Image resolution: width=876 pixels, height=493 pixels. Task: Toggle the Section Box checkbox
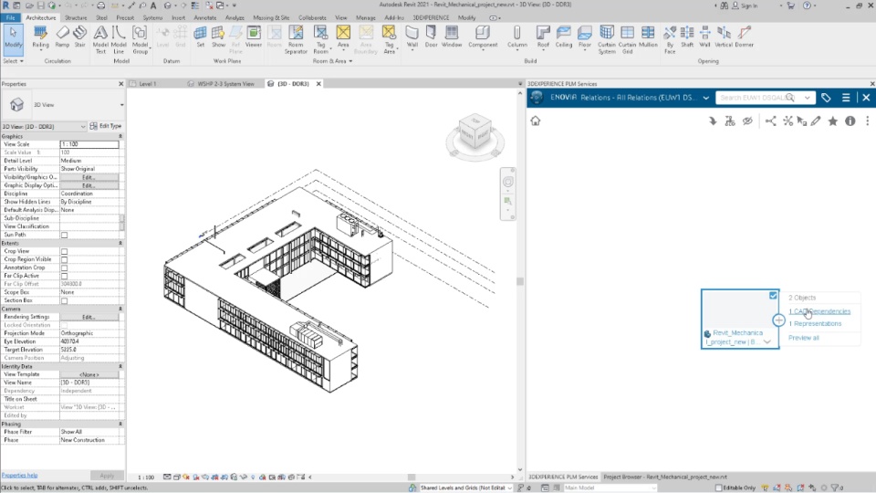point(64,300)
